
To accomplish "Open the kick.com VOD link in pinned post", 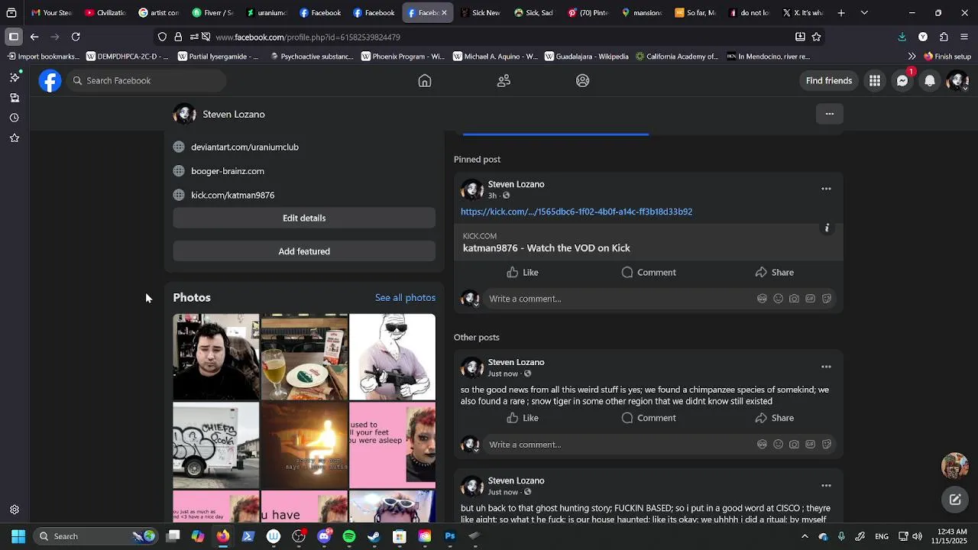I will tap(576, 212).
